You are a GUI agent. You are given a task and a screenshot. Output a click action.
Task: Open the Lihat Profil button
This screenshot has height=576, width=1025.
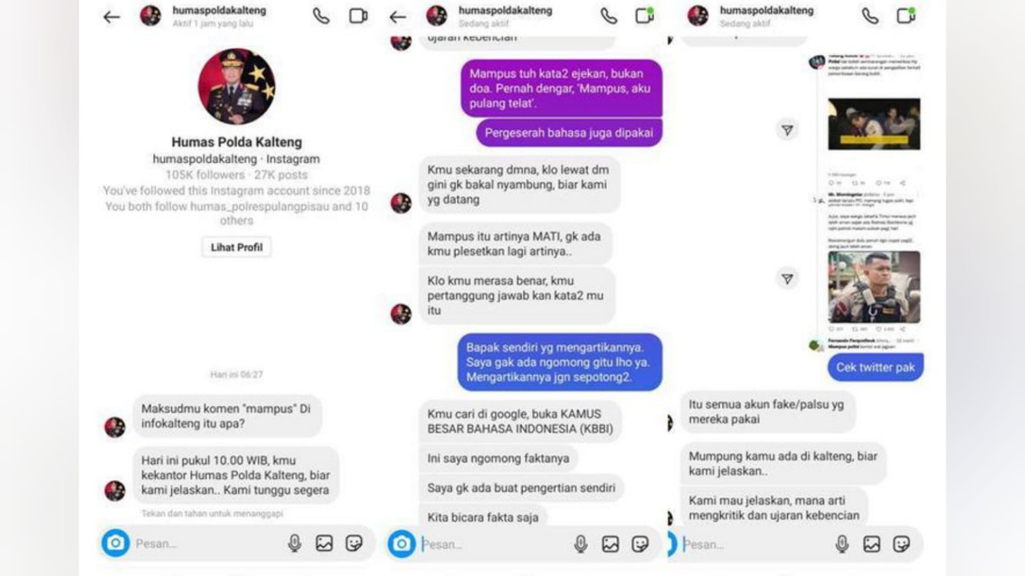236,247
